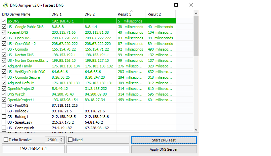Click the 203.115.71.66 address cell
Screen dimensions: 271x156
coord(64,32)
